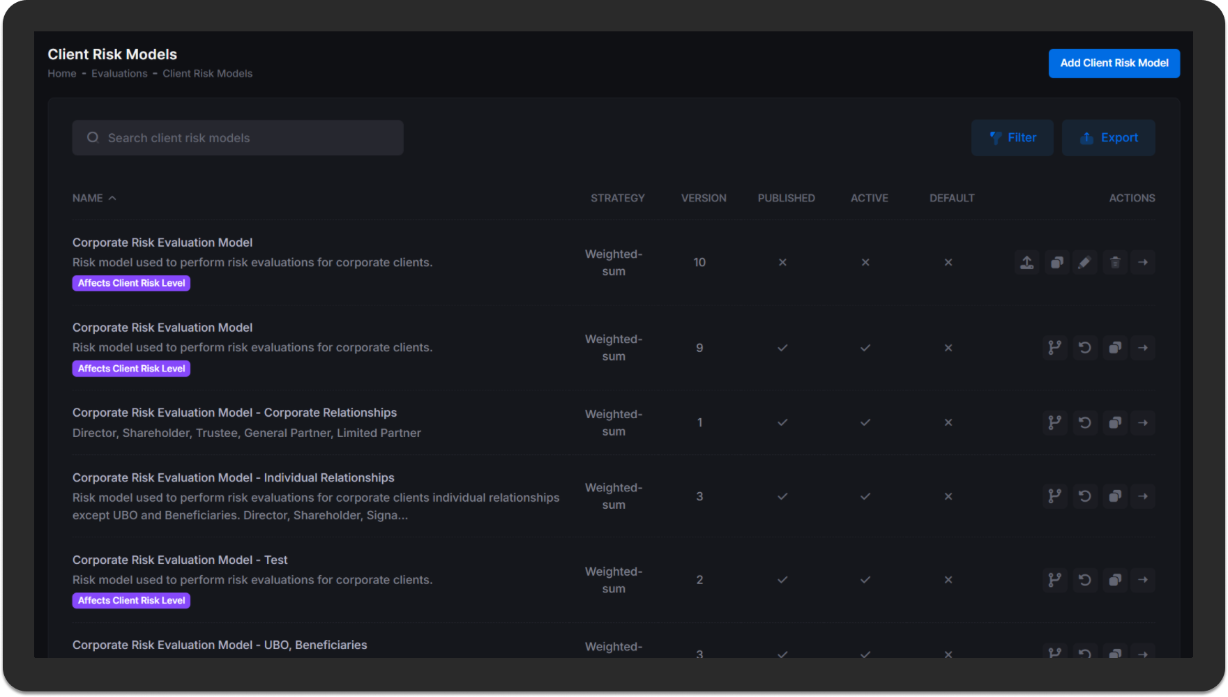Image resolution: width=1228 pixels, height=697 pixels.
Task: Focus the Search client risk models field
Action: [238, 138]
